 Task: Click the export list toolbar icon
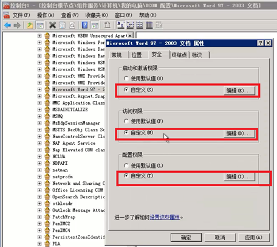108,26
